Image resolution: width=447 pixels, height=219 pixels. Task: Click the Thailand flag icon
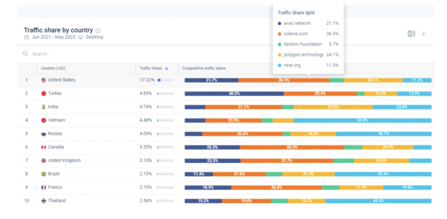click(44, 201)
